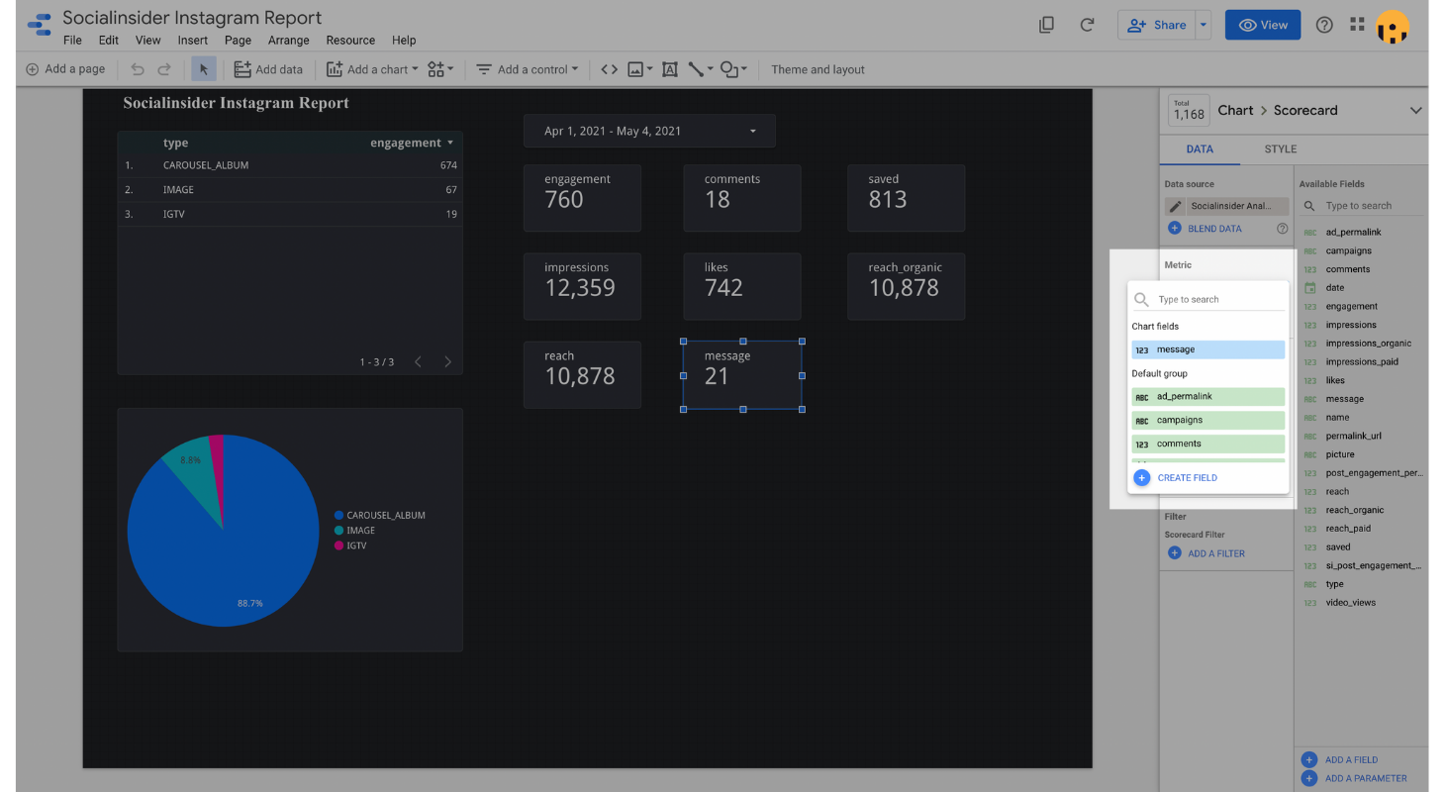Click video_views in Available Fields
This screenshot has width=1445, height=792.
click(x=1350, y=603)
